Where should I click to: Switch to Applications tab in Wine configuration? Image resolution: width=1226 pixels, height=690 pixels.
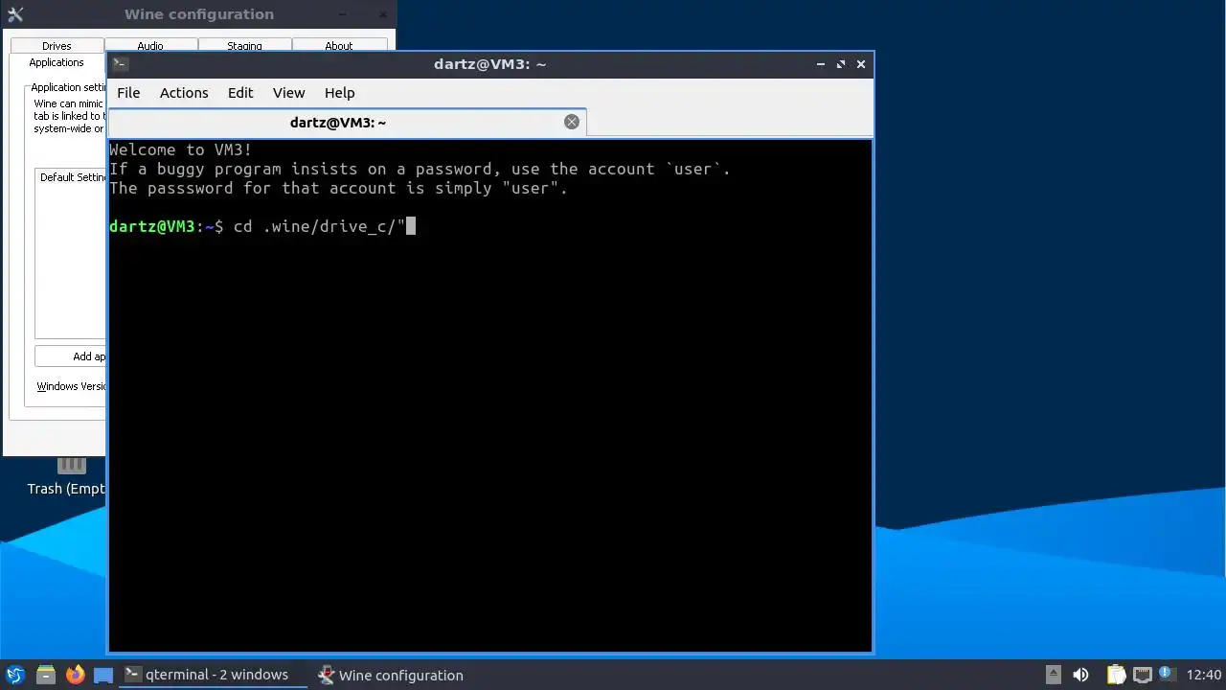(57, 63)
